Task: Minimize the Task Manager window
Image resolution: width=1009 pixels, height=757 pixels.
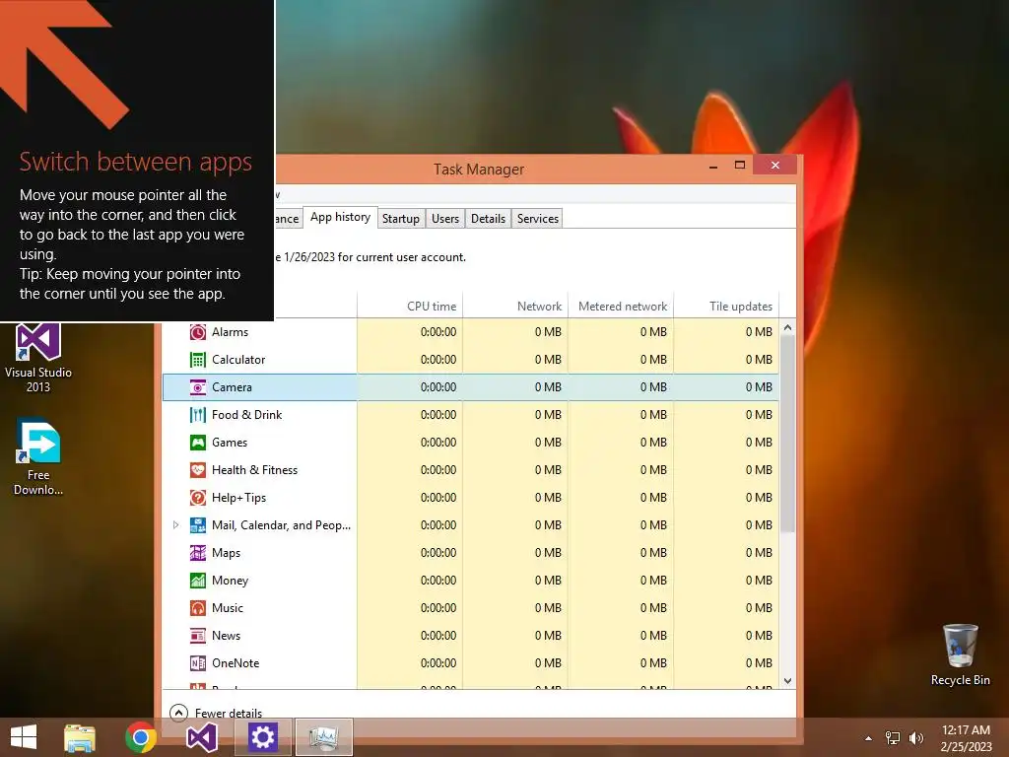Action: [x=713, y=166]
